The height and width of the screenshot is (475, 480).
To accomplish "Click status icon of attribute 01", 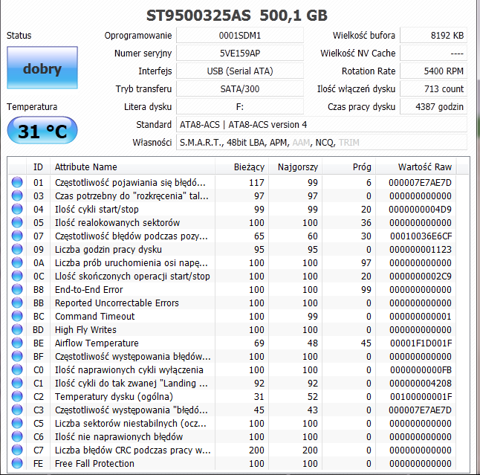I will [x=17, y=182].
